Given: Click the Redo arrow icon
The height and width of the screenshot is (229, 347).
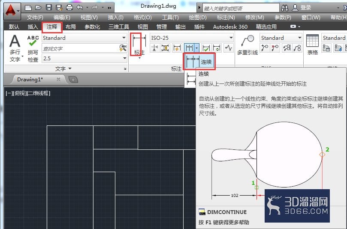Looking at the screenshot, I should click(x=95, y=8).
